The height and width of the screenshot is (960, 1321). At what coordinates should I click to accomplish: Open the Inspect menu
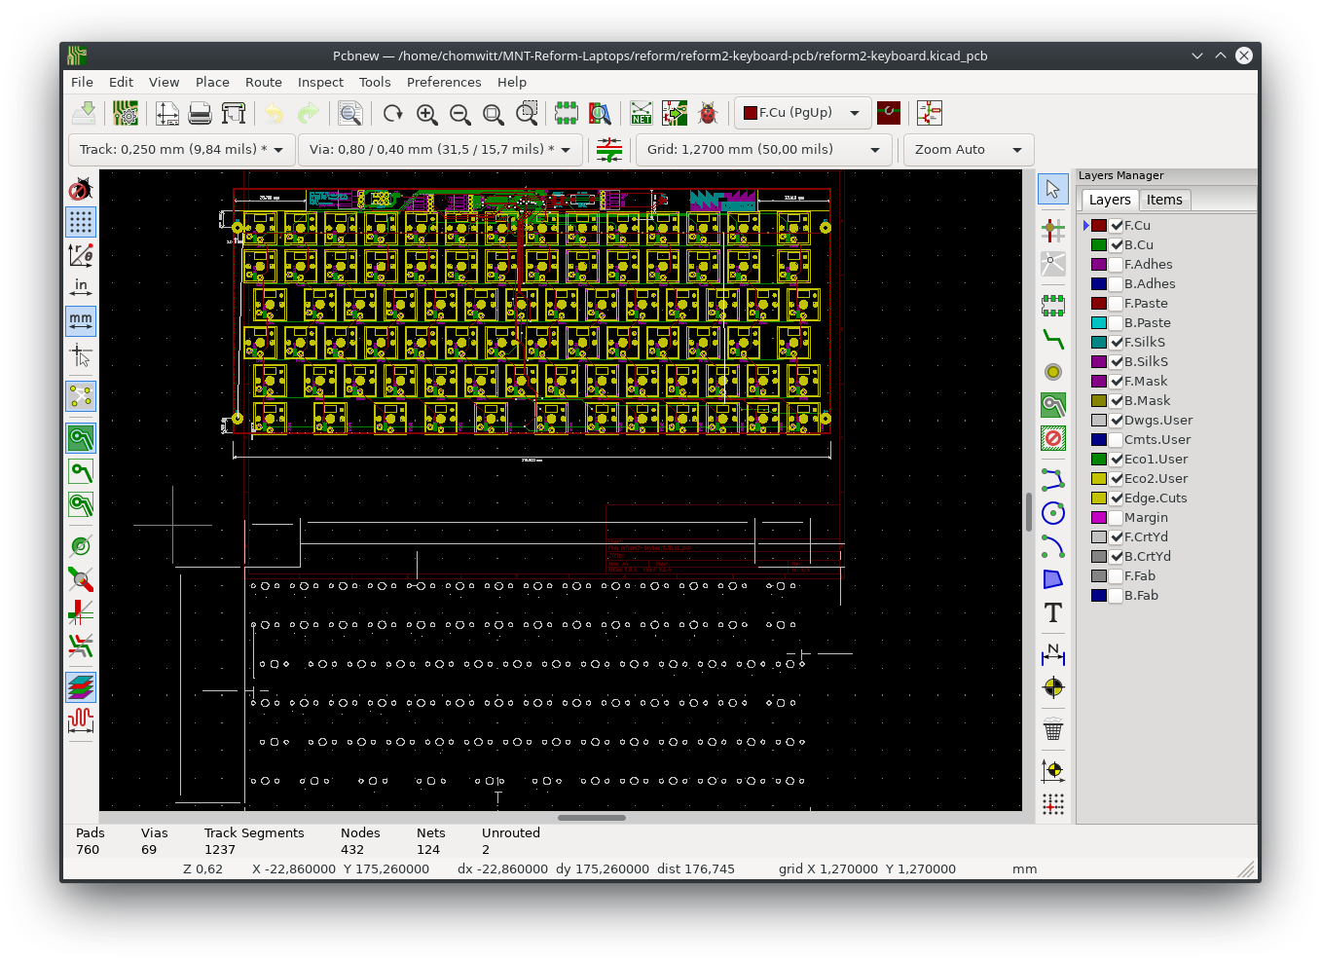point(320,83)
